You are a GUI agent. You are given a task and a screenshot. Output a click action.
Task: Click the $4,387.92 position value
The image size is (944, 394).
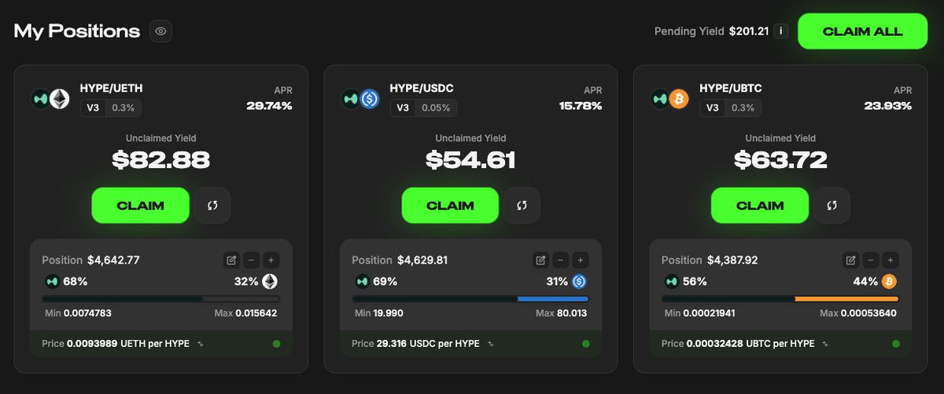point(733,260)
